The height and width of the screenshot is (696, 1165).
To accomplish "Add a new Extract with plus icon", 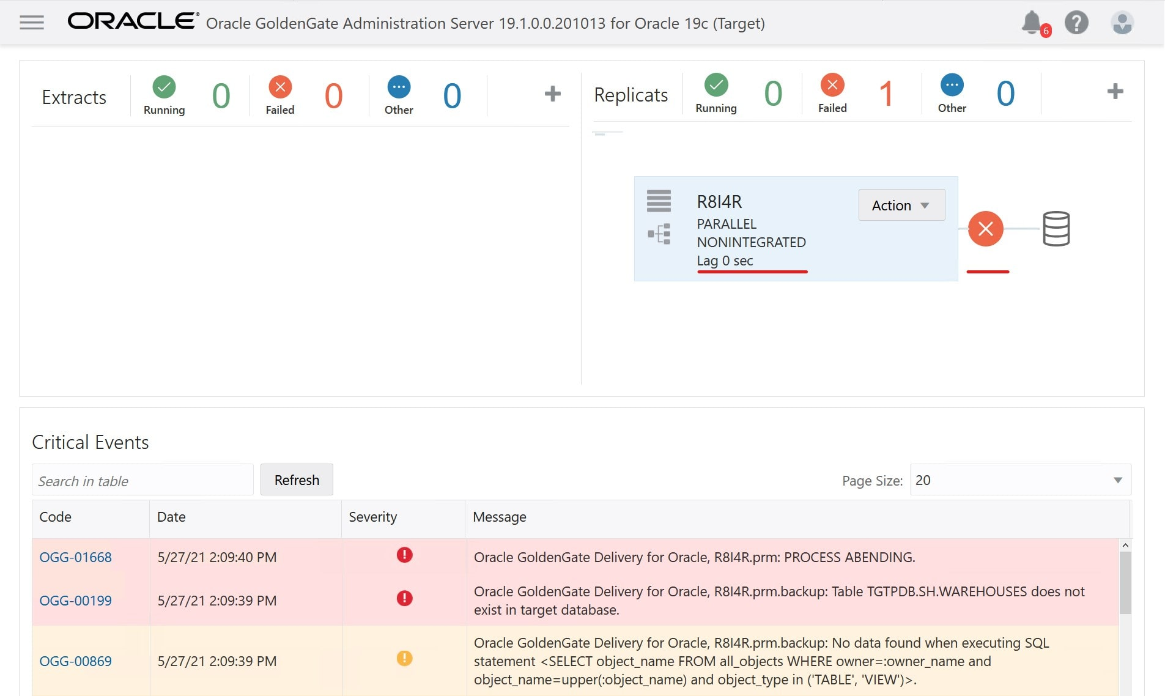I will [553, 94].
